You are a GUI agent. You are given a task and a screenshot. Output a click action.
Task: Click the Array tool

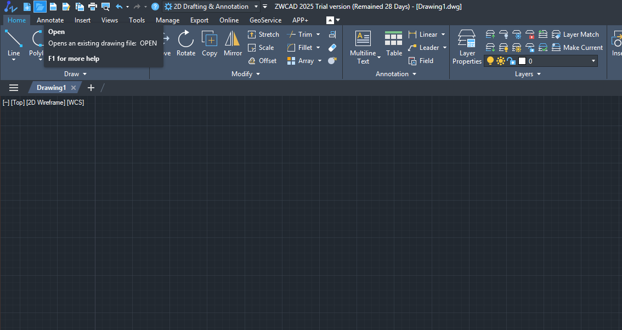pos(300,61)
